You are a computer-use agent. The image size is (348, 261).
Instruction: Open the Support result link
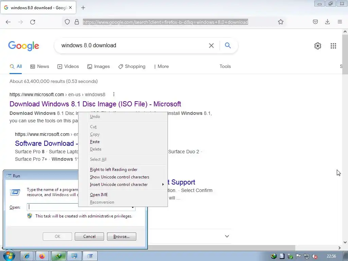pyautogui.click(x=181, y=182)
